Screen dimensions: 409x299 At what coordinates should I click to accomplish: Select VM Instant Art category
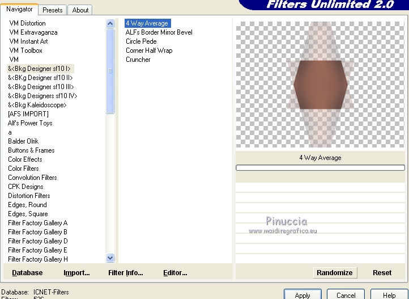coord(28,41)
